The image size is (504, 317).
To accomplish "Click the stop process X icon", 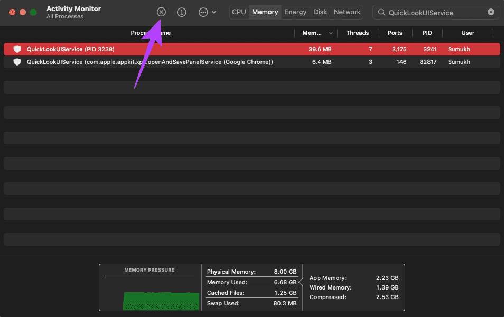I will (161, 12).
